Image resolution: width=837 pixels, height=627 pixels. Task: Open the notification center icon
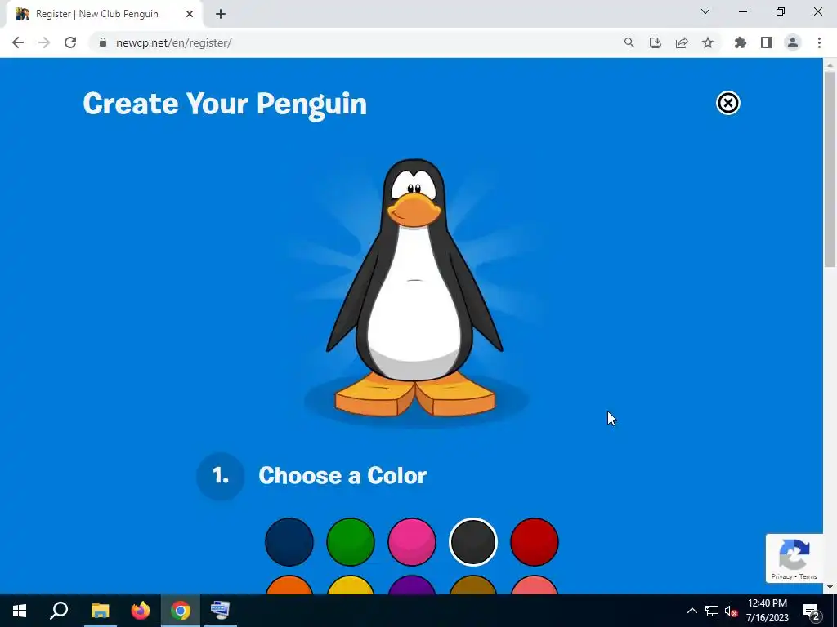click(812, 611)
